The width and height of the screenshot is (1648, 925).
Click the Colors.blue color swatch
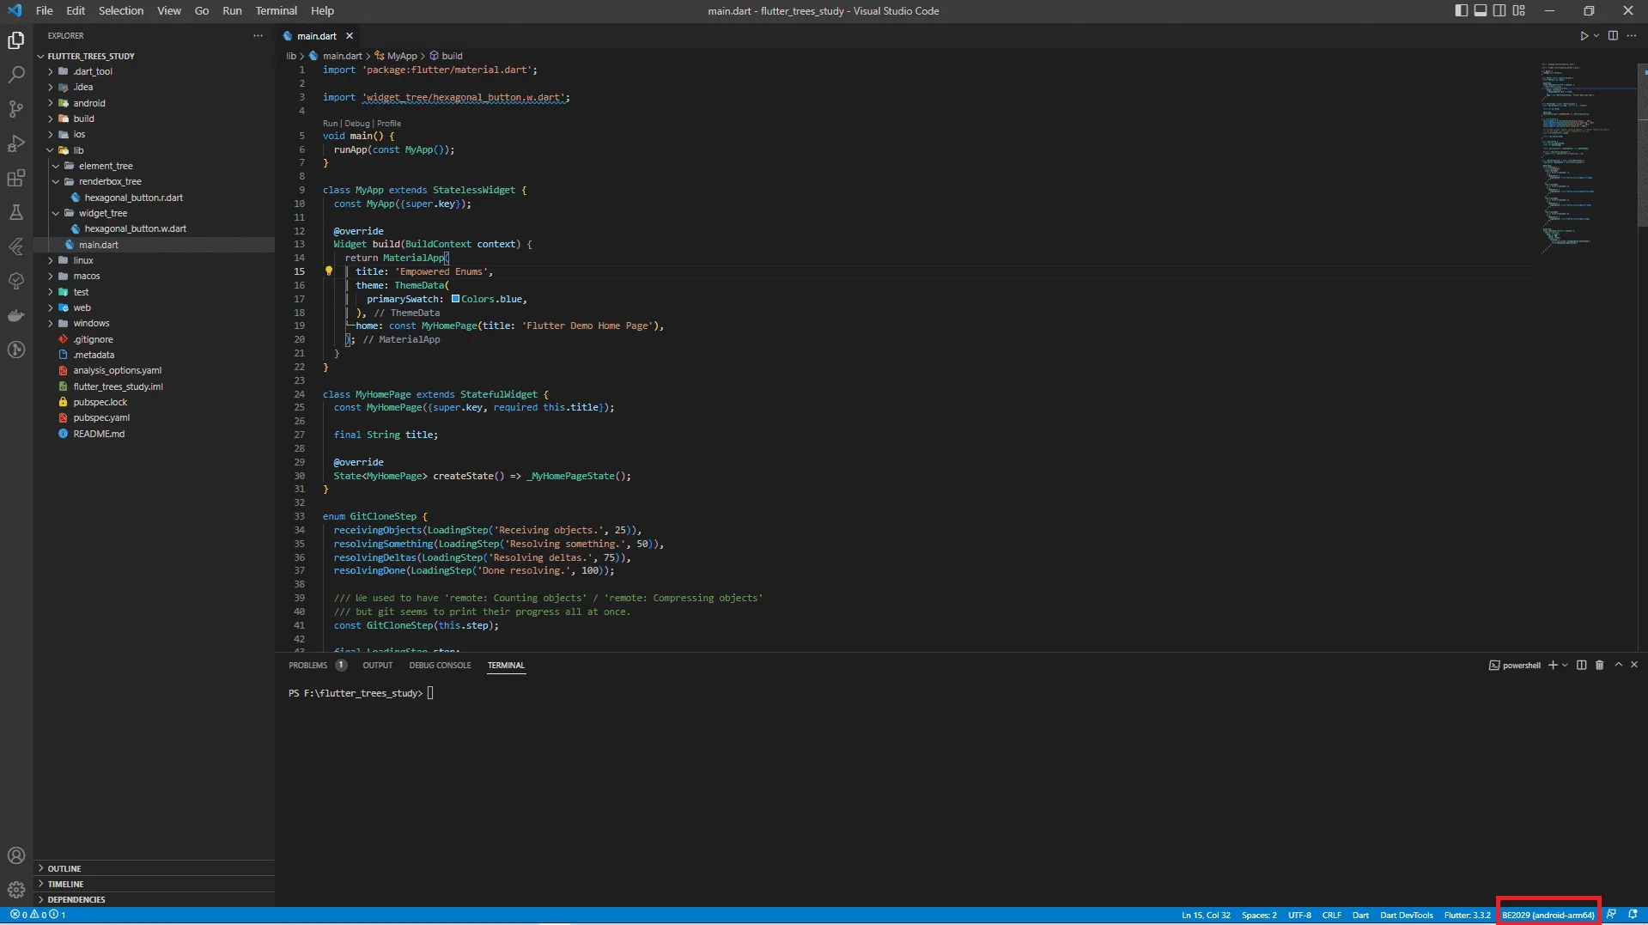pos(455,299)
